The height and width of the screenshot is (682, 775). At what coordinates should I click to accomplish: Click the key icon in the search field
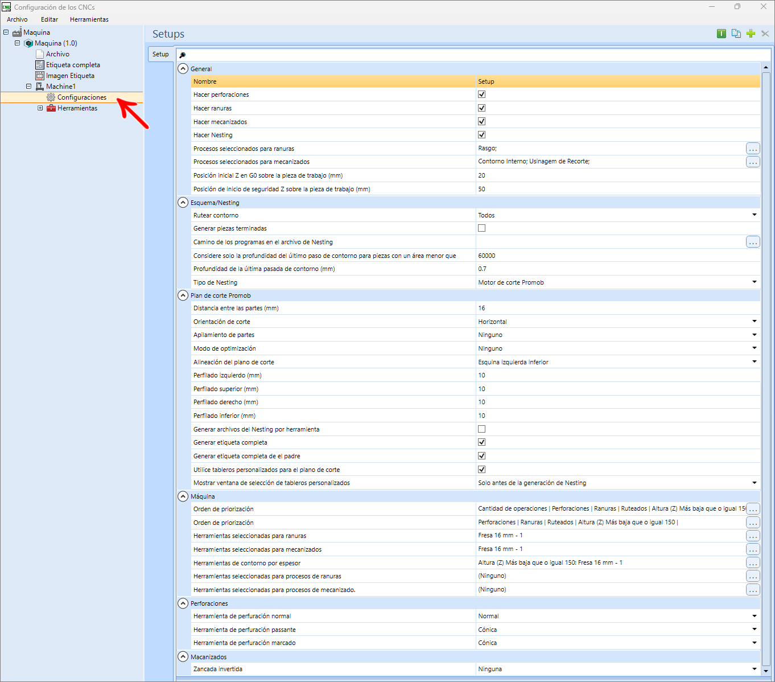pos(183,55)
